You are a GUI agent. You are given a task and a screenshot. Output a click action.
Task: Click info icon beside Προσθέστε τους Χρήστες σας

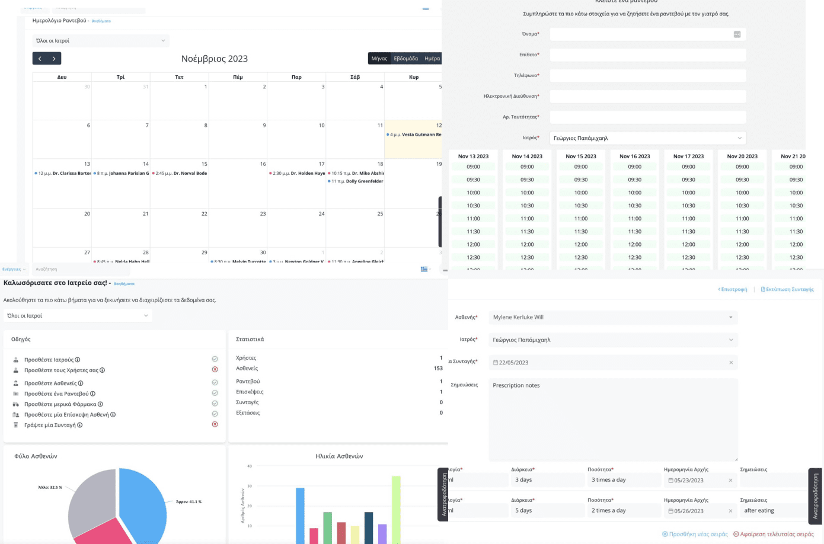(x=102, y=370)
